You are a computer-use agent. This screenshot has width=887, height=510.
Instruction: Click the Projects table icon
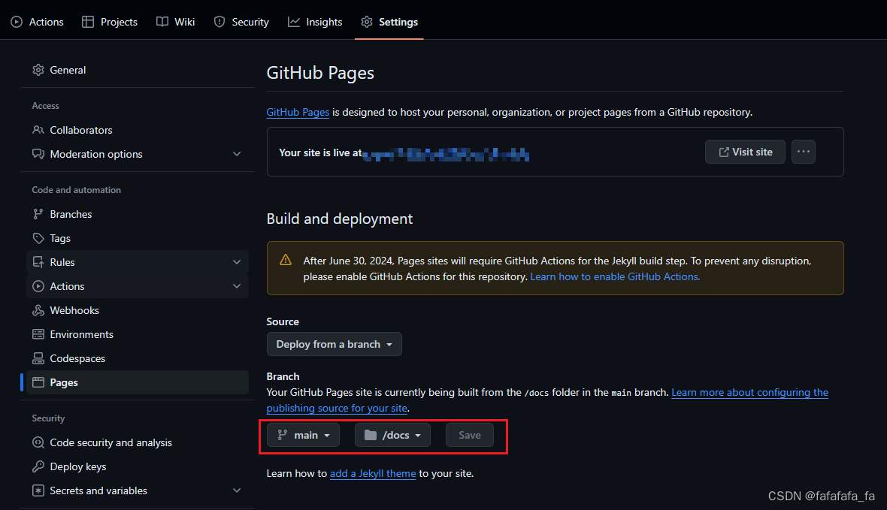pos(88,22)
